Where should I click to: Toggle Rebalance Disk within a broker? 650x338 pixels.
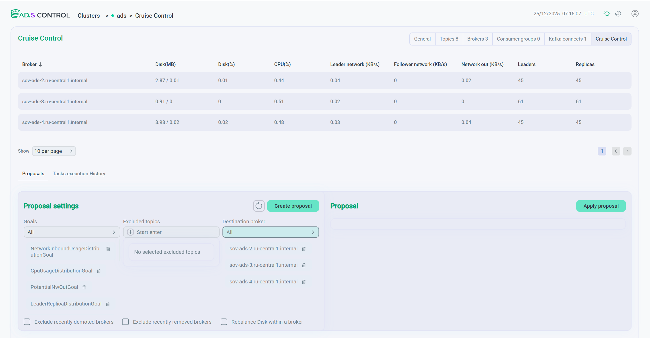[x=224, y=322]
